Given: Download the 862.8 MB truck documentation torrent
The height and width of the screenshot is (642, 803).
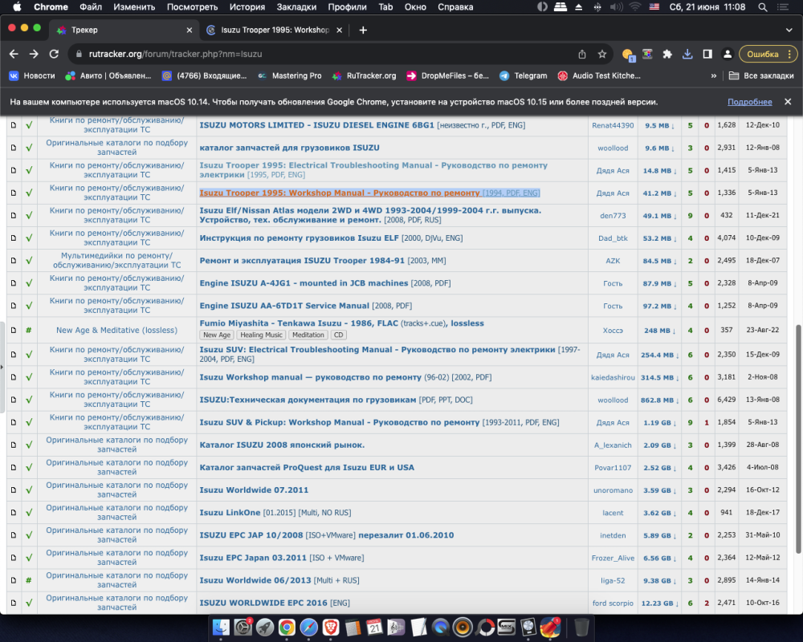Looking at the screenshot, I should tap(659, 400).
